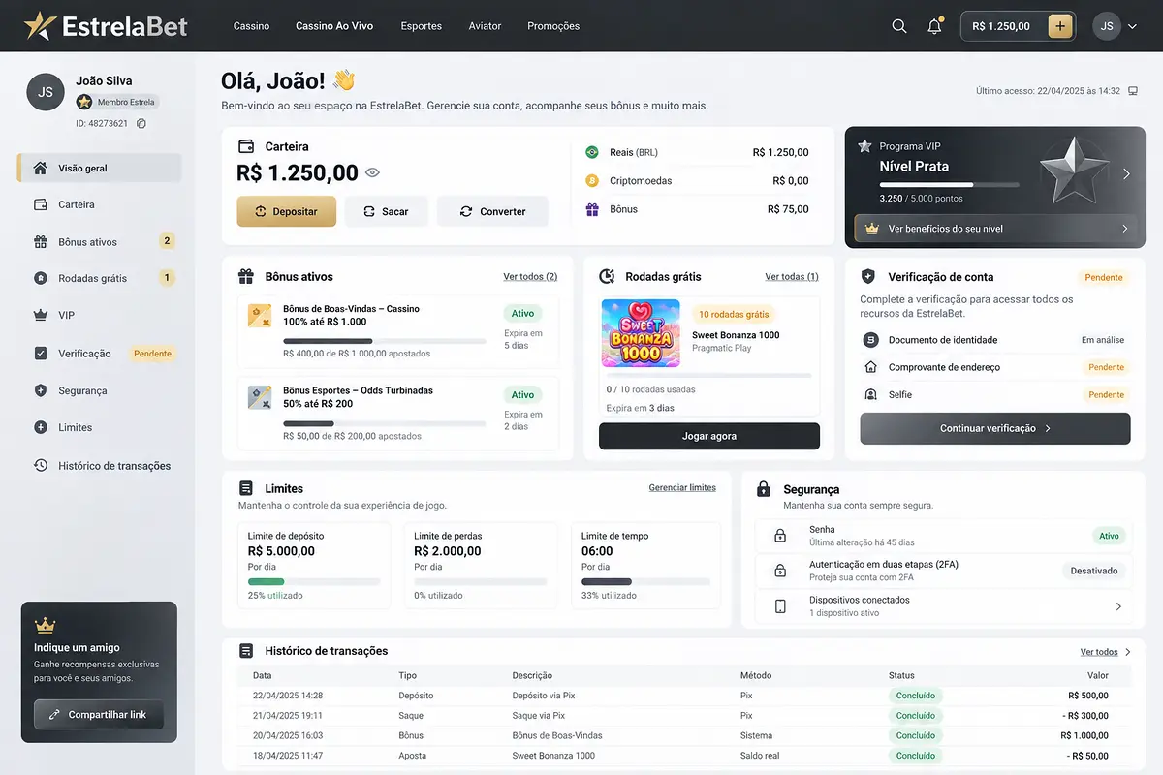Copy the user ID with copy icon

141,124
